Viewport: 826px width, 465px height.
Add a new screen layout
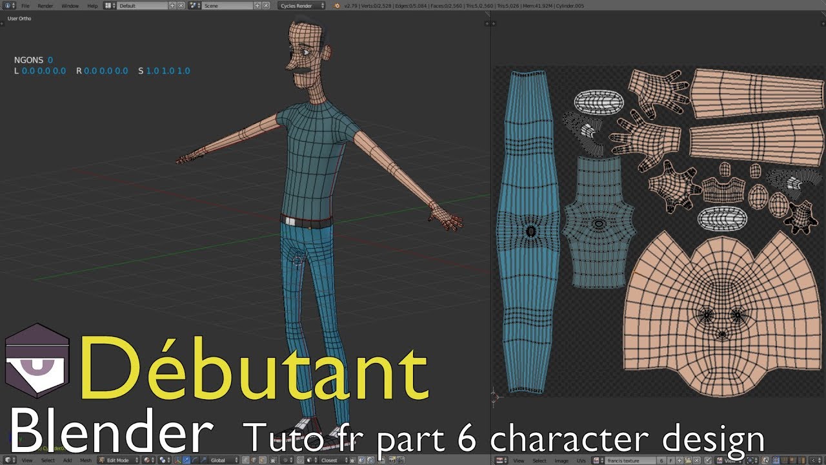click(x=172, y=6)
